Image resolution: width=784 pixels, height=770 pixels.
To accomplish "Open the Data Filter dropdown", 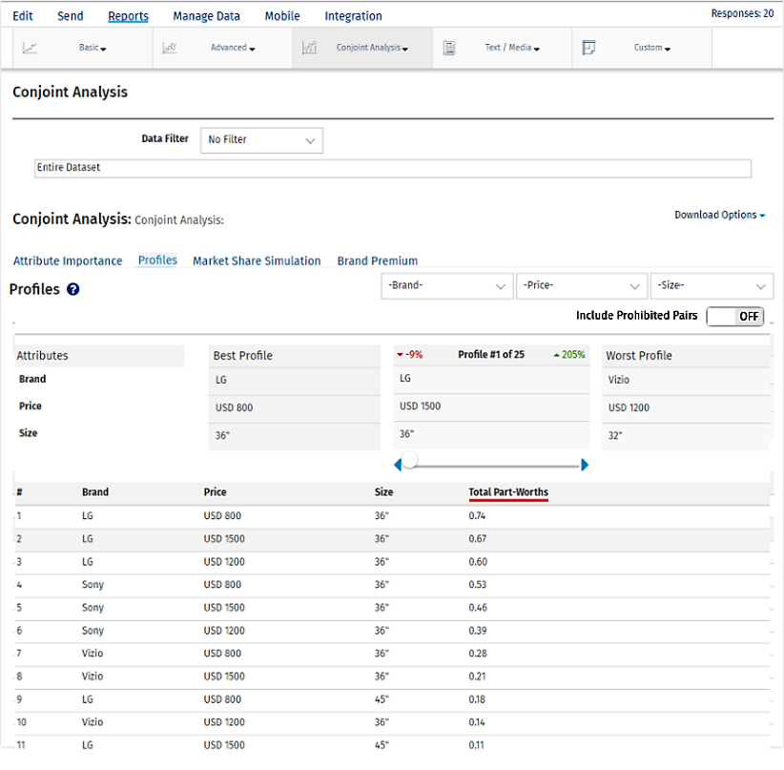I will click(261, 140).
